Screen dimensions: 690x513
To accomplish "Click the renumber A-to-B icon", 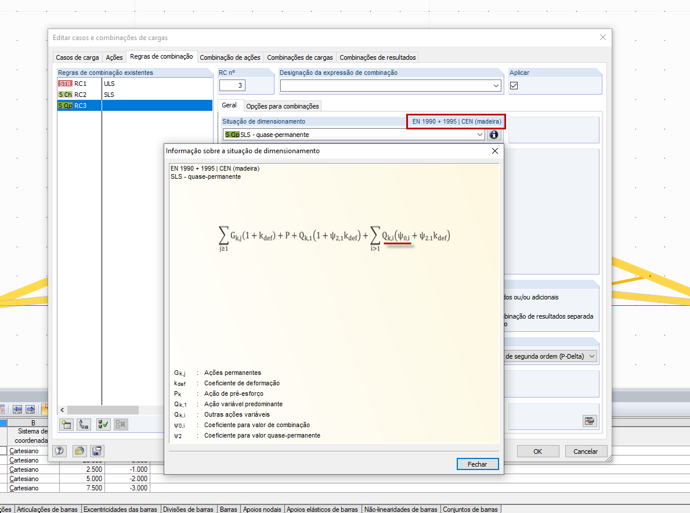I will tap(84, 425).
